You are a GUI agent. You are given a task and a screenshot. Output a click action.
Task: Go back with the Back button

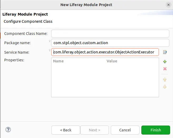click(x=66, y=130)
